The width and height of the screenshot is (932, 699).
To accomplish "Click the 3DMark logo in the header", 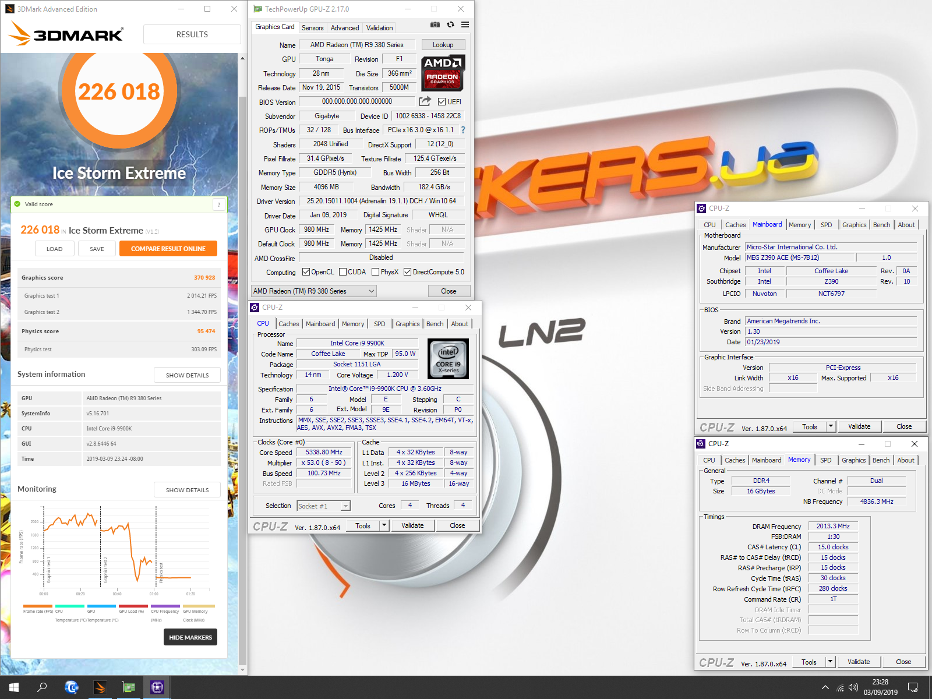I will coord(67,34).
